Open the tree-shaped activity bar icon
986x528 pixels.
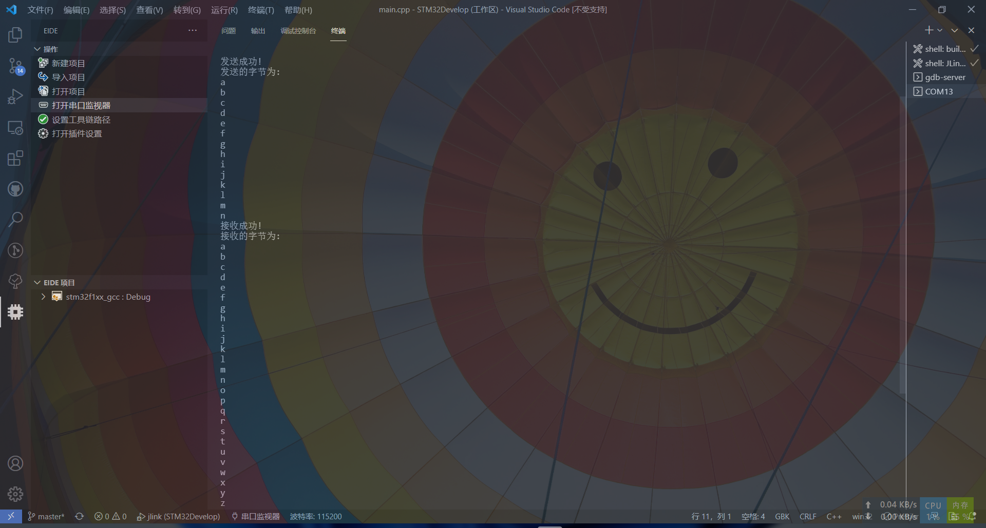click(15, 281)
